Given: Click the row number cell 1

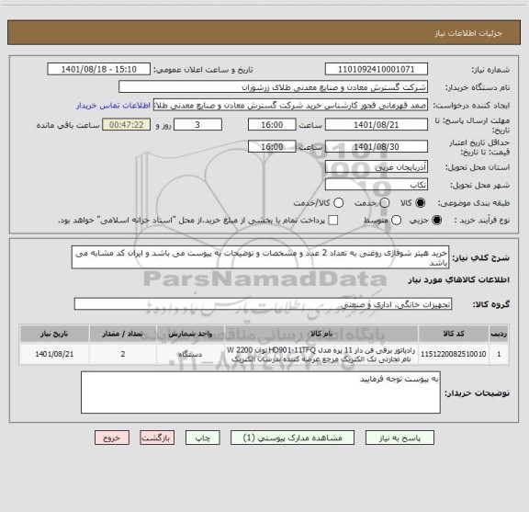Looking at the screenshot, I should 499,354.
